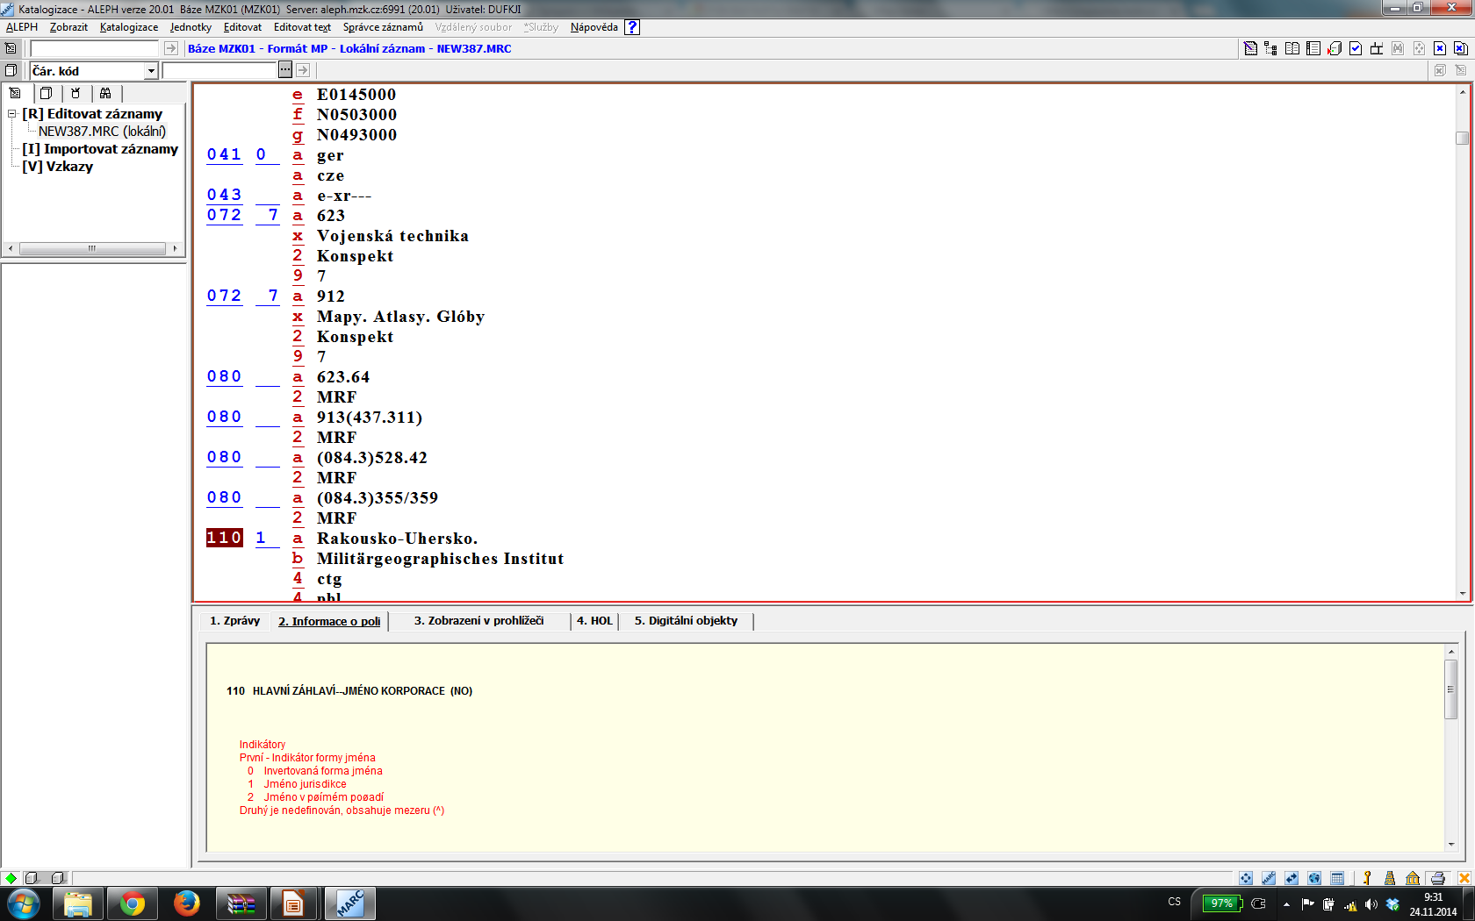Click the blue double arrows icon in status bar
The image size is (1475, 921).
pos(1292,878)
